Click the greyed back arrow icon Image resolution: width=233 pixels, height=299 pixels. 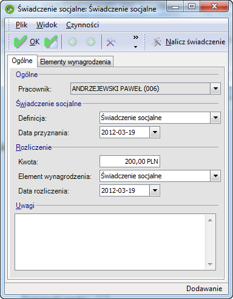(73, 42)
